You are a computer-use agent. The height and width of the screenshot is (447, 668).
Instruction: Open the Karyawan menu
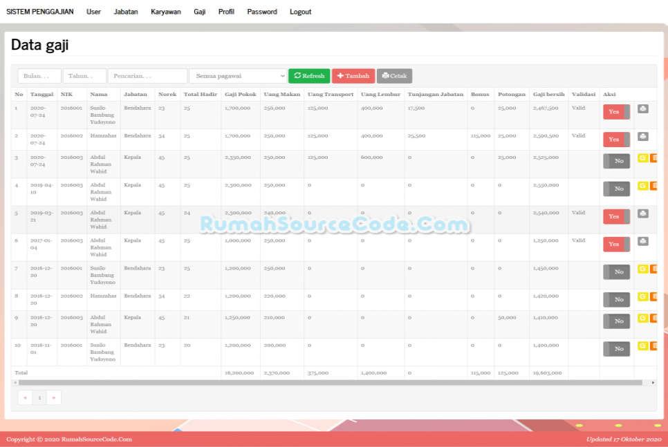(x=166, y=12)
